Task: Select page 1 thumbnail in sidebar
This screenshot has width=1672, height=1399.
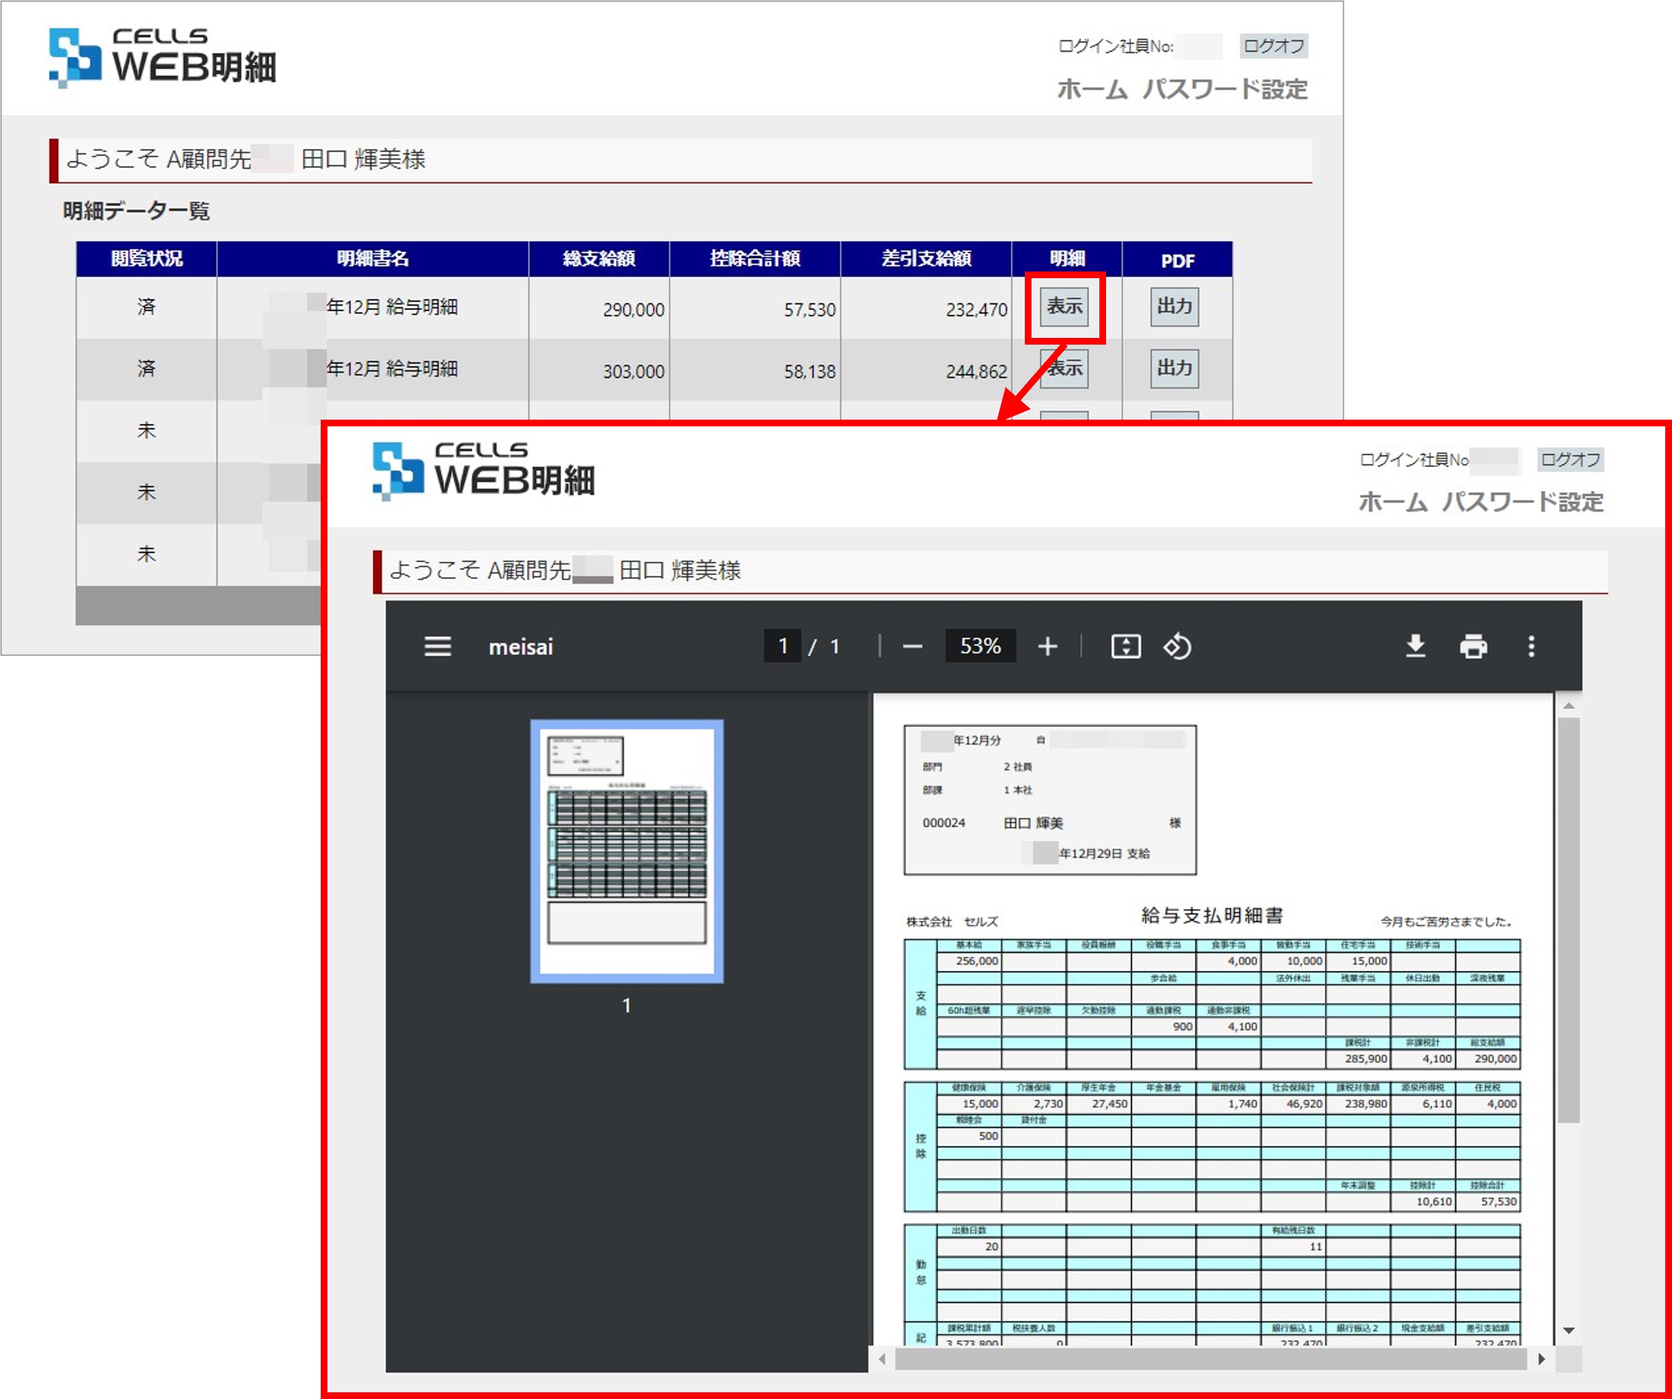Action: coord(627,850)
